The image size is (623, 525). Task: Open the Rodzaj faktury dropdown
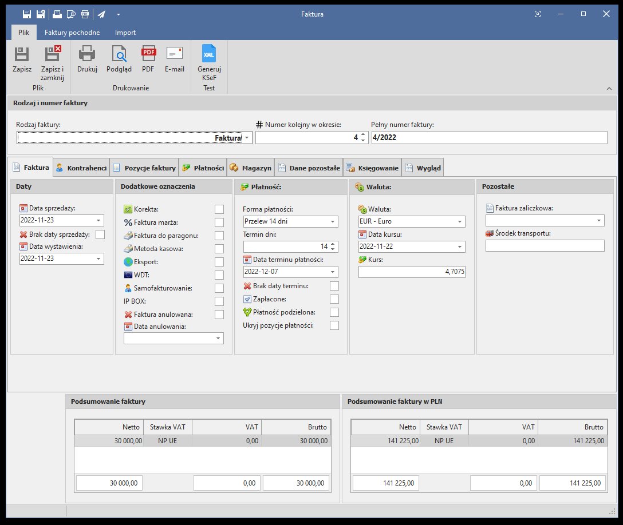(247, 138)
